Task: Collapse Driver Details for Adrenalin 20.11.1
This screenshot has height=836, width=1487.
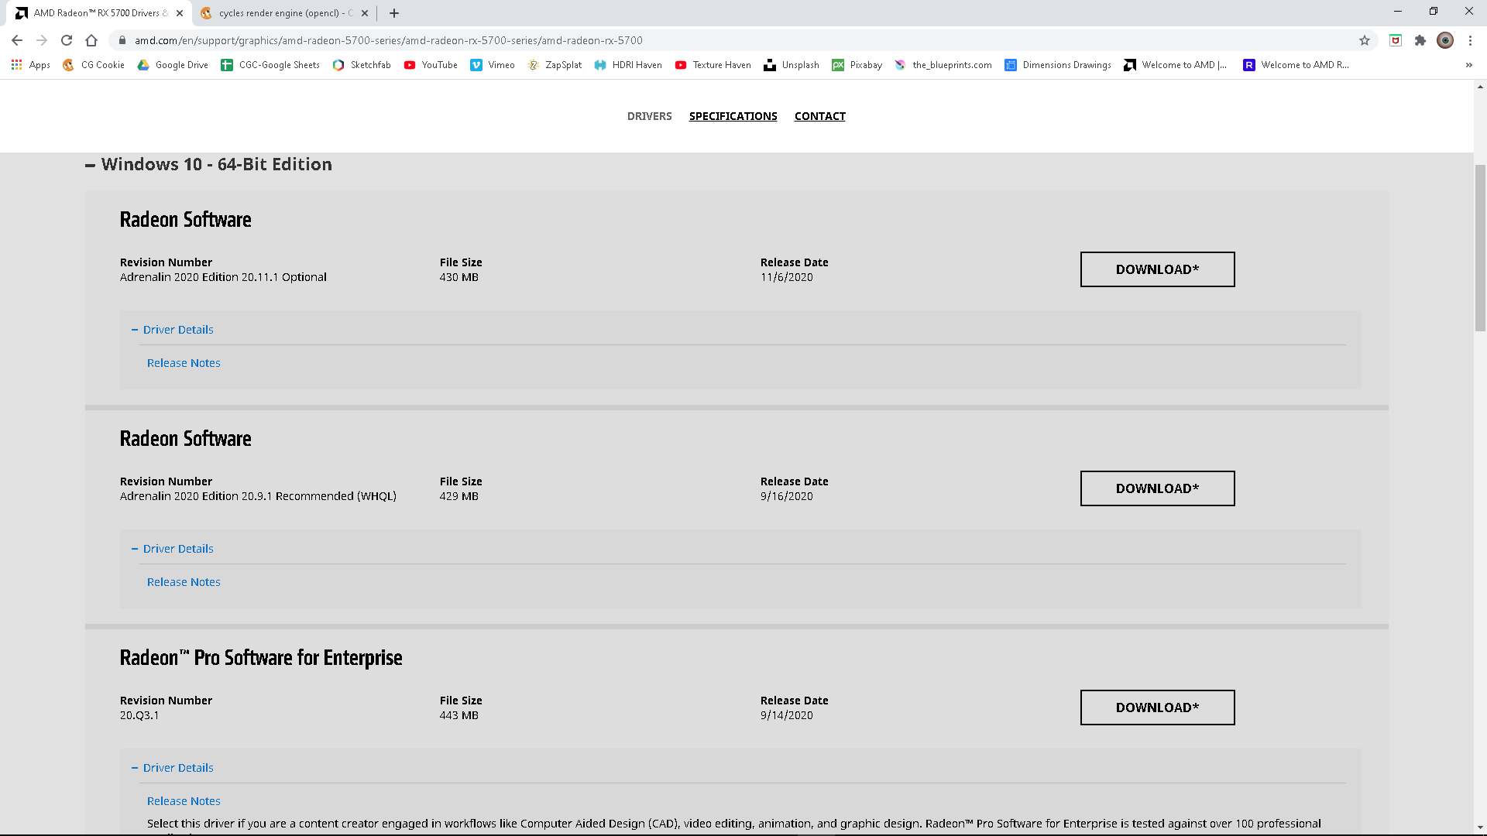Action: click(173, 330)
